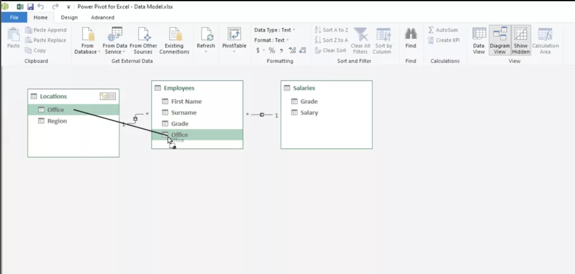Click the Undo arrow
This screenshot has width=575, height=274.
point(40,7)
